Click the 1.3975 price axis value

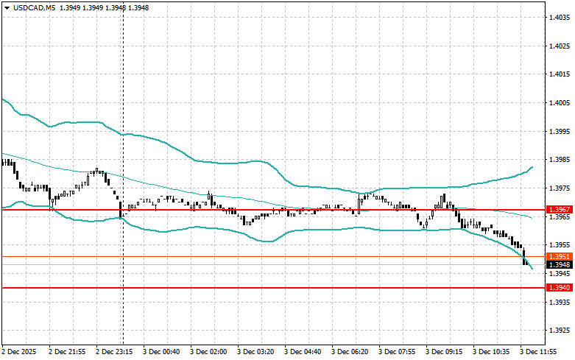click(560, 188)
